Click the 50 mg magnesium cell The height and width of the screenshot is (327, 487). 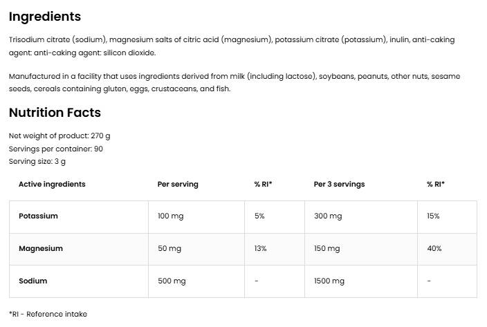[x=169, y=249]
